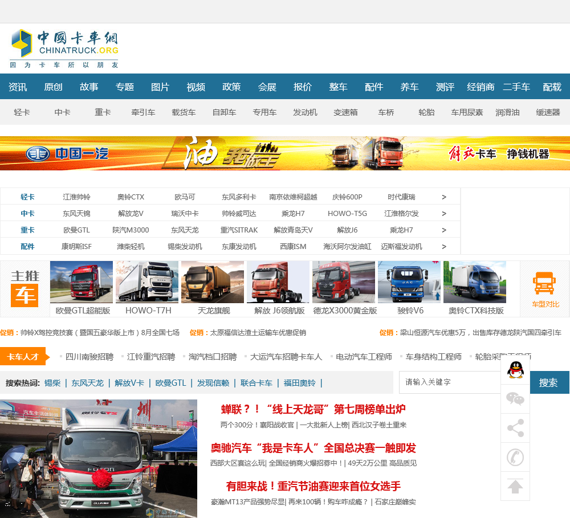Open the Foton truck news photo
Screen dimensions: 570x518
tap(99, 459)
